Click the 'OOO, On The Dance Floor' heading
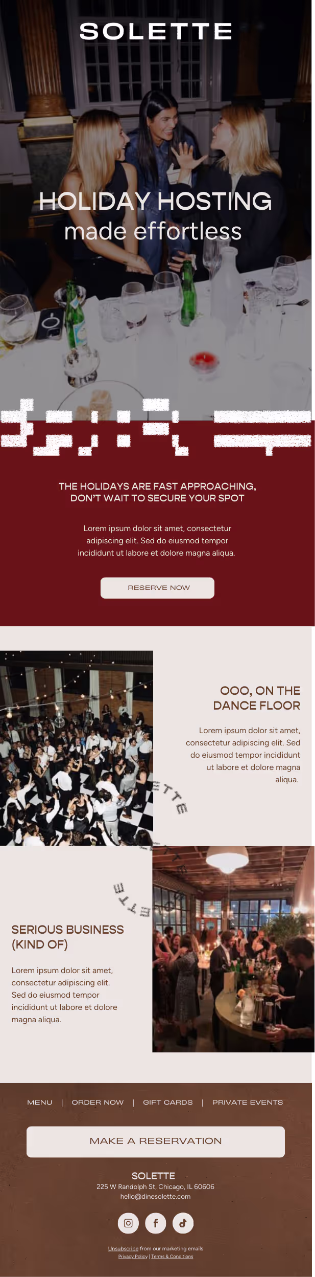Screen dimensions: 315x1277 pyautogui.click(x=257, y=698)
